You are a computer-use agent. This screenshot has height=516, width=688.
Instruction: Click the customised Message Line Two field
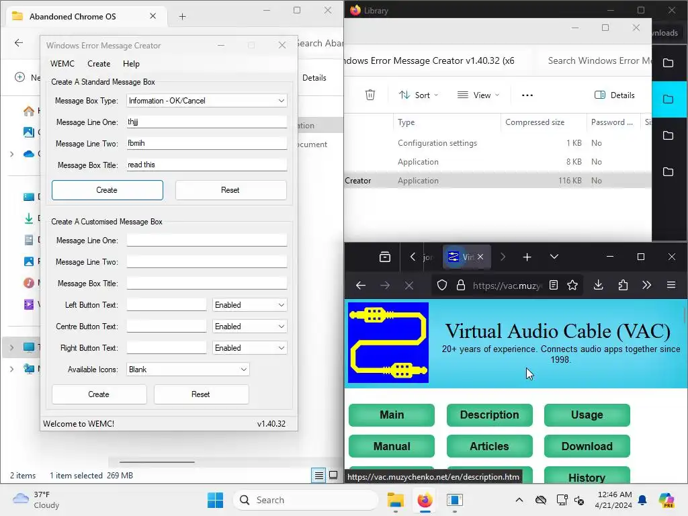(x=207, y=262)
